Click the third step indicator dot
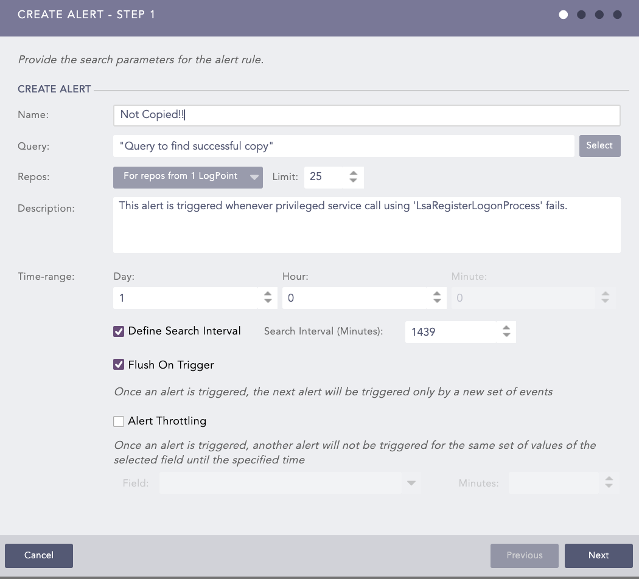 tap(599, 15)
